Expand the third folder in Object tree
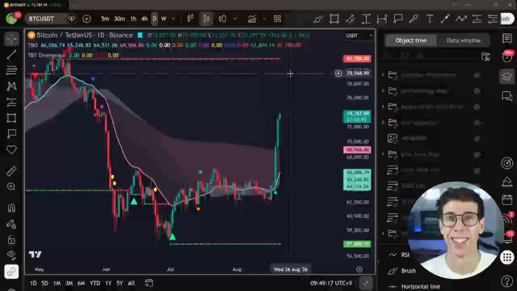This screenshot has height=291, width=517. [x=383, y=106]
